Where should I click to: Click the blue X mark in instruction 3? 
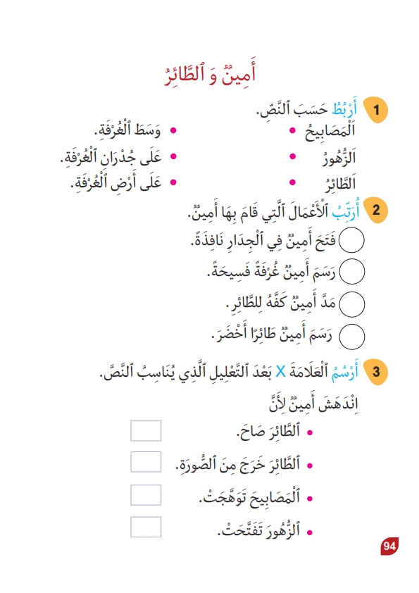(x=280, y=372)
